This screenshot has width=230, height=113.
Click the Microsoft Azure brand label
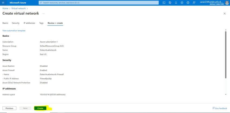pyautogui.click(x=18, y=3)
